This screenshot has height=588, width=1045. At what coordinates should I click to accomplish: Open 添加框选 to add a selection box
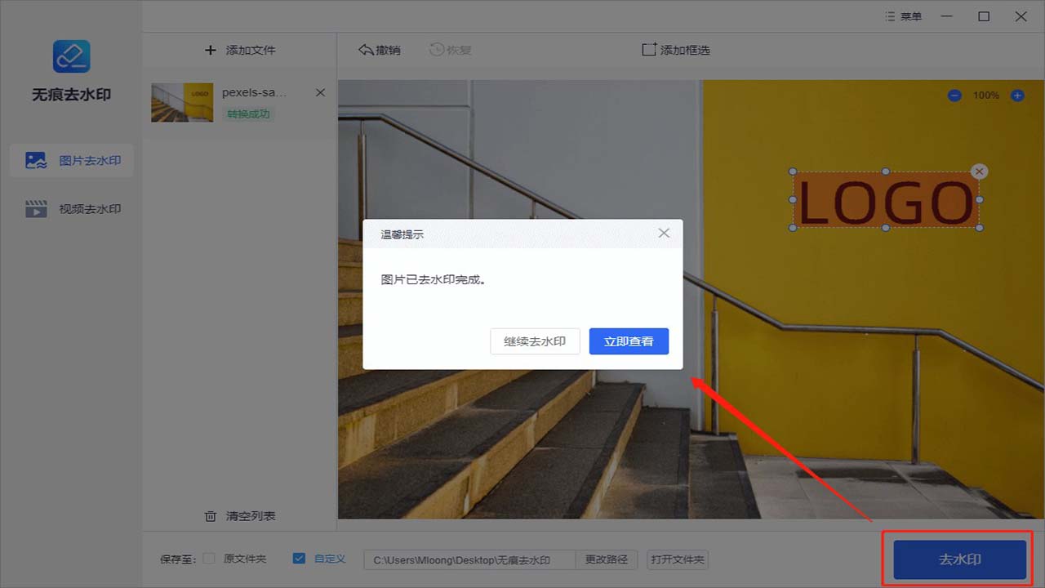676,49
